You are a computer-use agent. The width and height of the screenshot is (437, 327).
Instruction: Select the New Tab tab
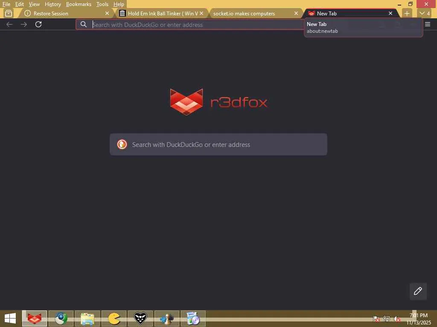pyautogui.click(x=351, y=13)
